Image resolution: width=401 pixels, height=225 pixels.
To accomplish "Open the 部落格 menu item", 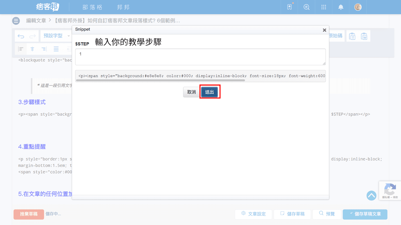I will (x=92, y=7).
